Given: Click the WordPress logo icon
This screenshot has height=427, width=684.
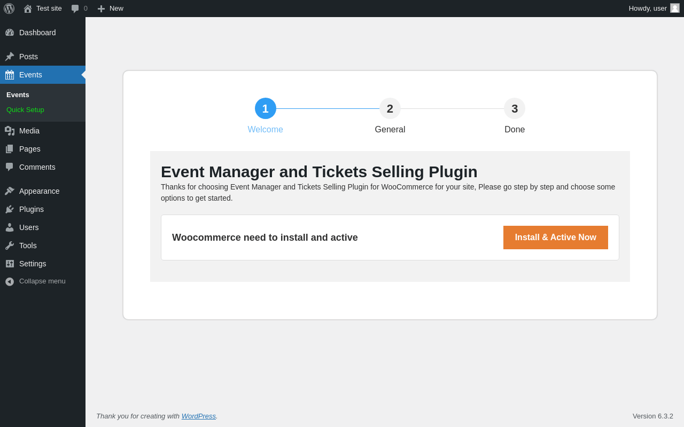Looking at the screenshot, I should [x=9, y=9].
